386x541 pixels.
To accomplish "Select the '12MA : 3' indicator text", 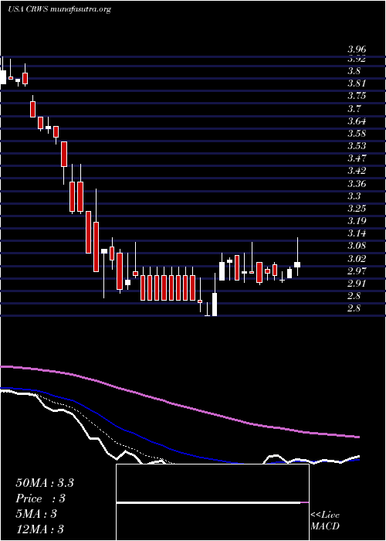I will coord(40,529).
